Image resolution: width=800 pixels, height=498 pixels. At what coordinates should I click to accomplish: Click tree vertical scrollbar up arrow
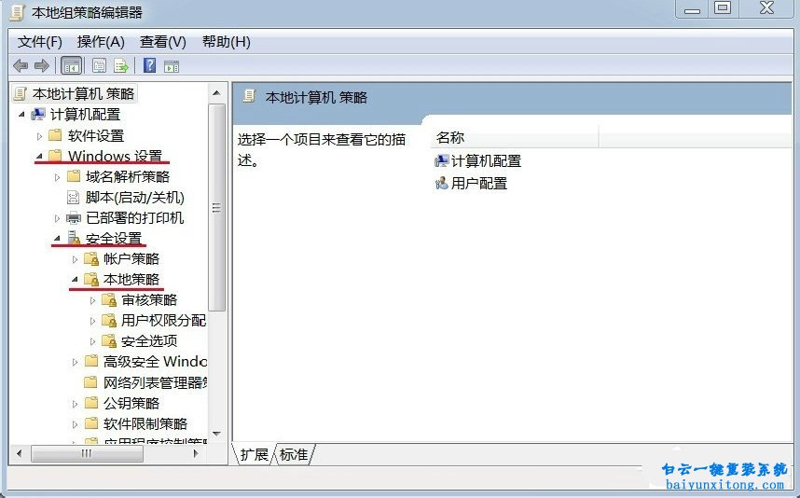(217, 93)
